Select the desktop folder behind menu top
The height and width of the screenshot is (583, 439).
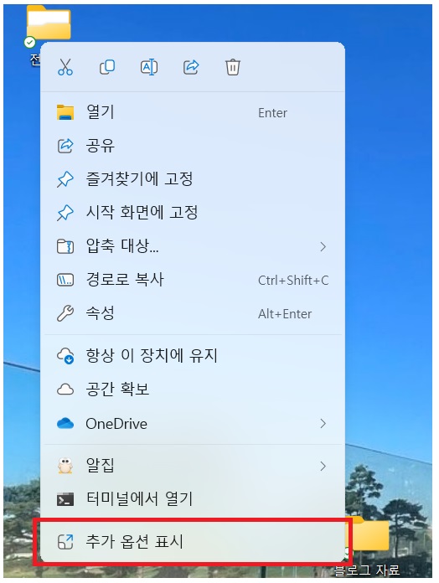(x=48, y=23)
